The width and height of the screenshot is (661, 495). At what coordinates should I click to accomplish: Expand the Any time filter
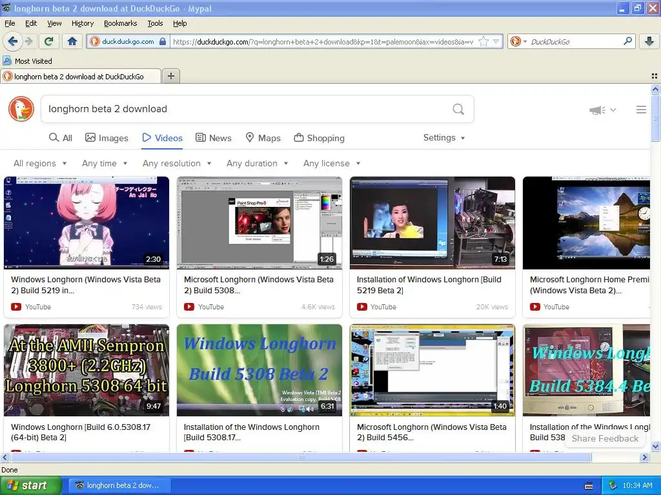(105, 163)
